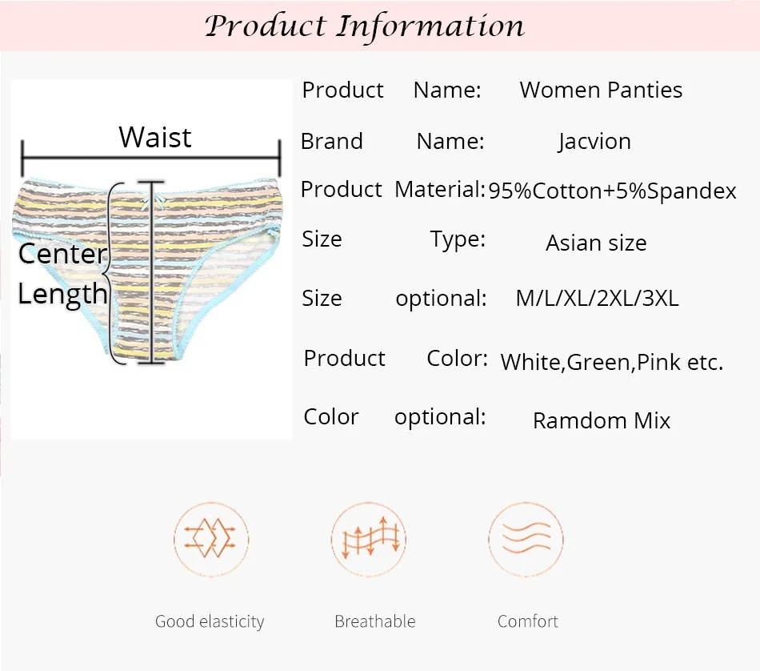Image resolution: width=760 pixels, height=671 pixels.
Task: Click the Center Length label
Action: click(62, 274)
